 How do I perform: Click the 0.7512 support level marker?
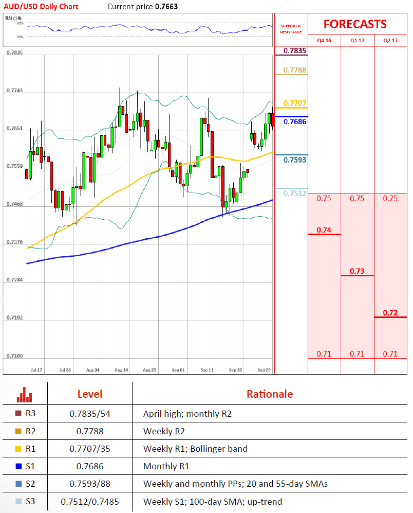pos(295,193)
